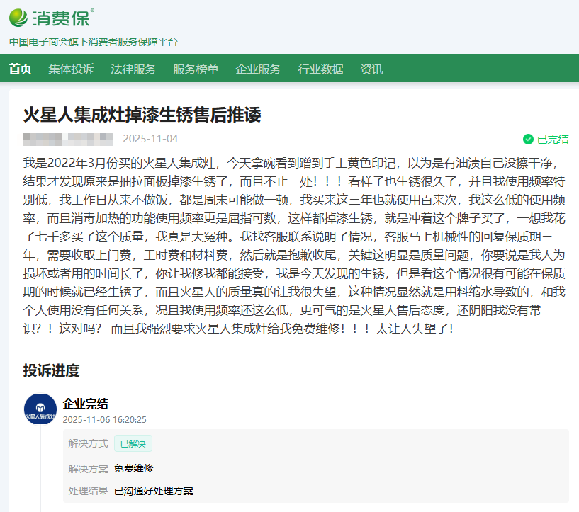The image size is (579, 512).
Task: Select 法律服务 in the navigation bar
Action: pyautogui.click(x=133, y=69)
